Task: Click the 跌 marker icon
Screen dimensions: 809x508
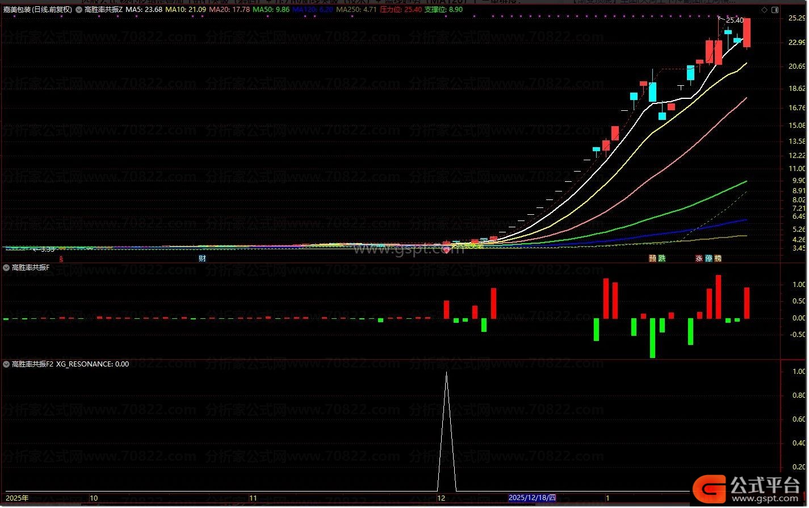Action: (x=661, y=259)
